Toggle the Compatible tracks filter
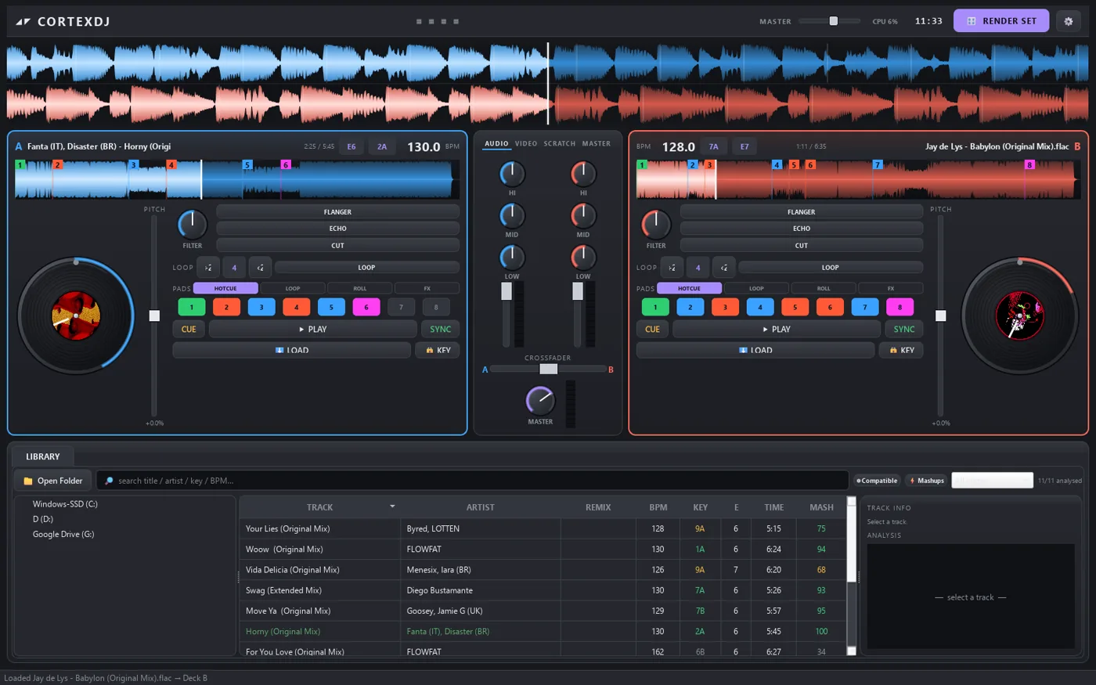 877,481
